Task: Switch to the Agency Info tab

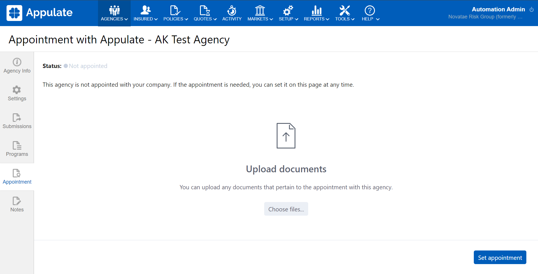Action: [17, 66]
